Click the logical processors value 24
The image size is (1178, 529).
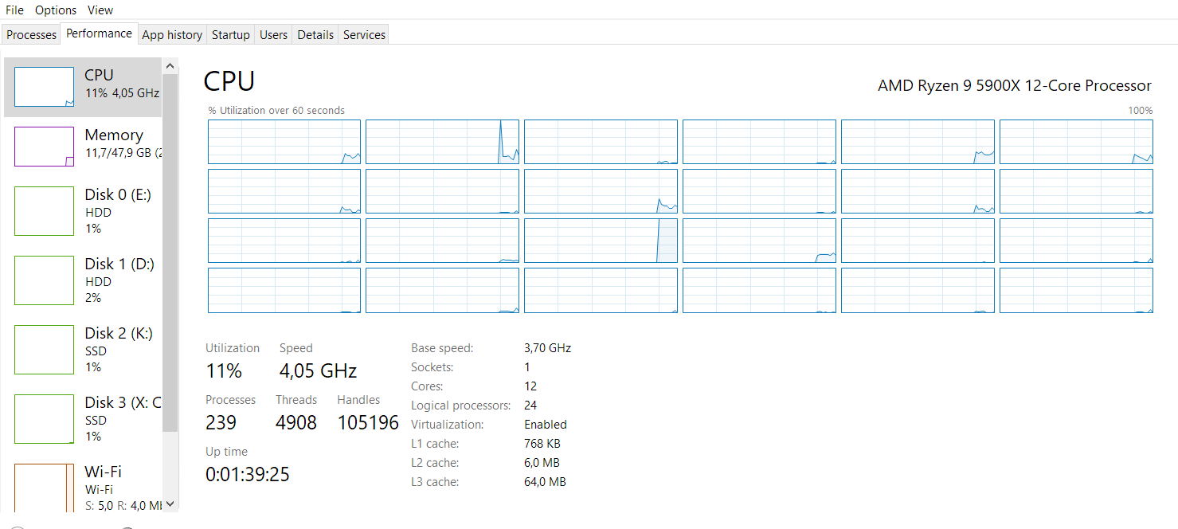pos(530,406)
